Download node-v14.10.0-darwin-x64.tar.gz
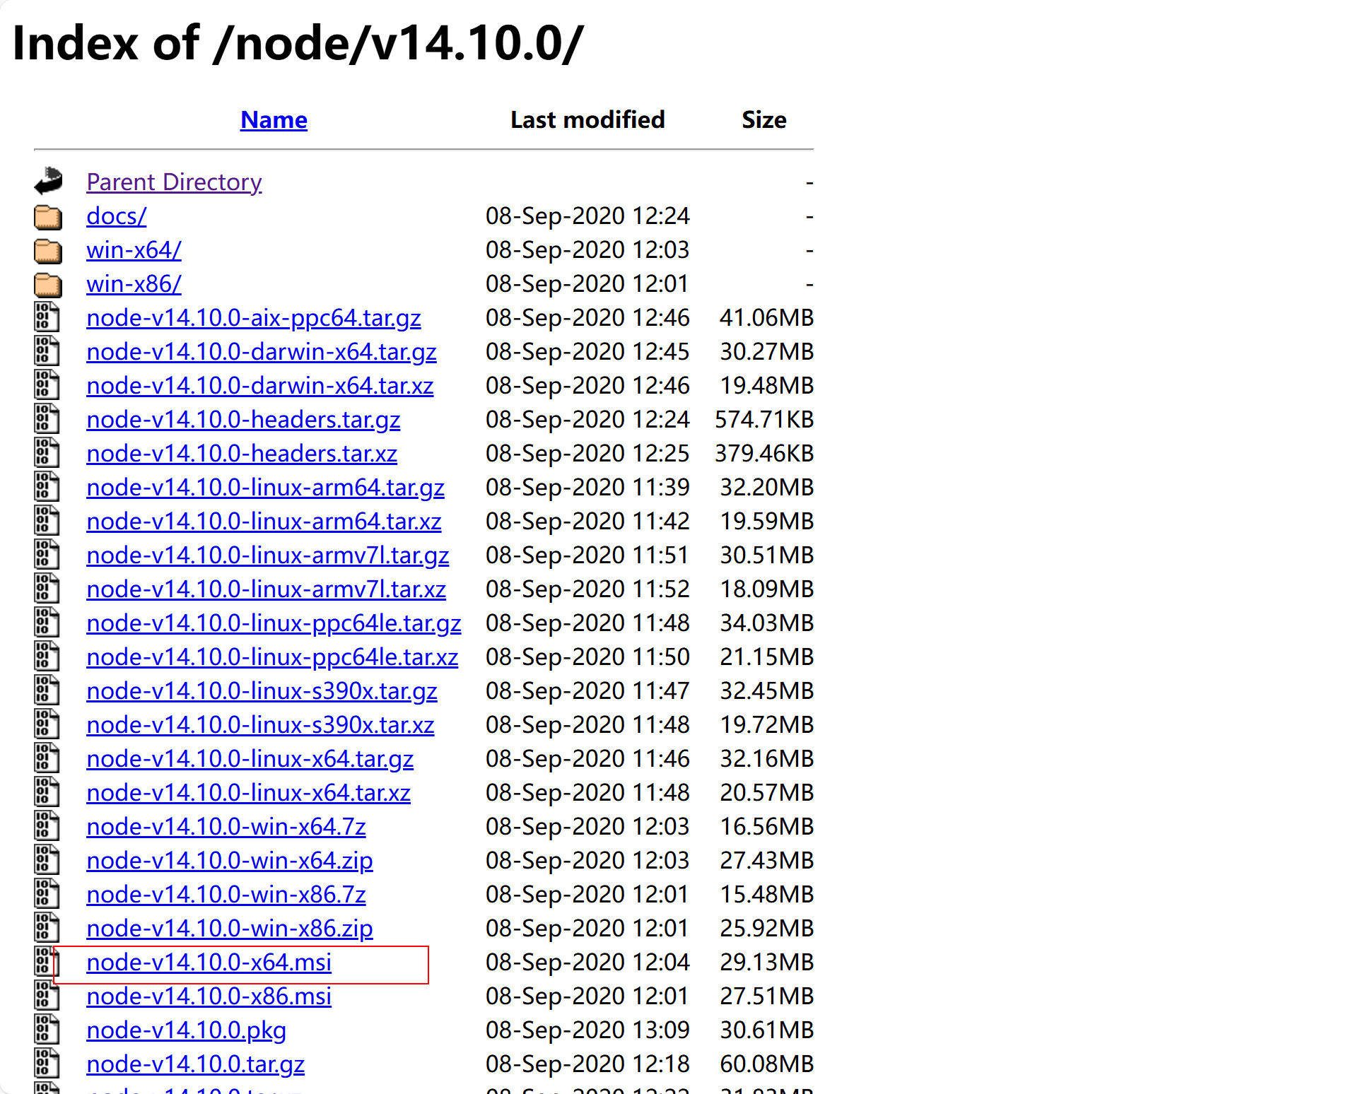 [261, 352]
